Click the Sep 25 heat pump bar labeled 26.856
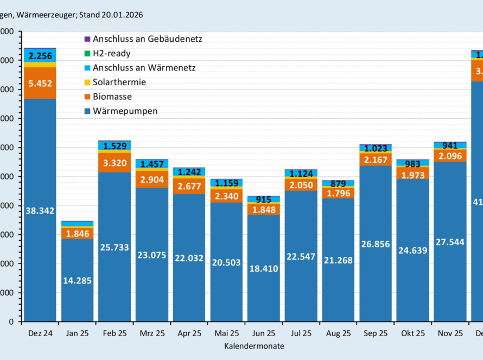The width and height of the screenshot is (483, 360). pos(375,244)
